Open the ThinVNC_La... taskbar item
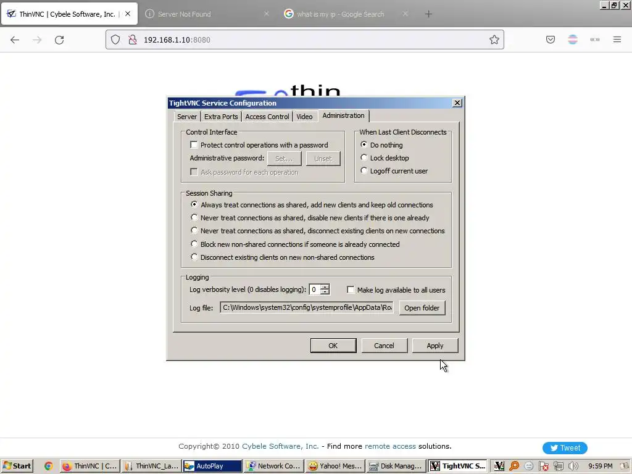Viewport: 632px width, 474px height. [151, 466]
